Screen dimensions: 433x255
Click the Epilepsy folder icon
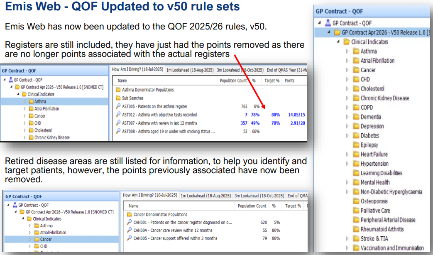coord(356,145)
